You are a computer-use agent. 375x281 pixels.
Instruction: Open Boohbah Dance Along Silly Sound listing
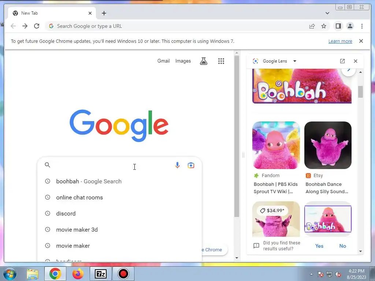pos(327,188)
